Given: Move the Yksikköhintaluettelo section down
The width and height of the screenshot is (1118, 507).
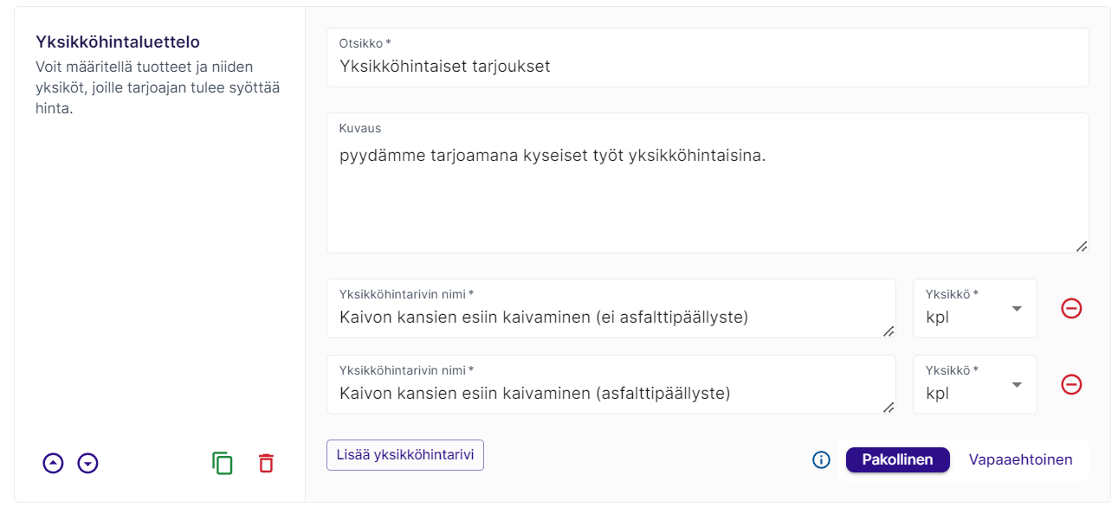Looking at the screenshot, I should (87, 464).
